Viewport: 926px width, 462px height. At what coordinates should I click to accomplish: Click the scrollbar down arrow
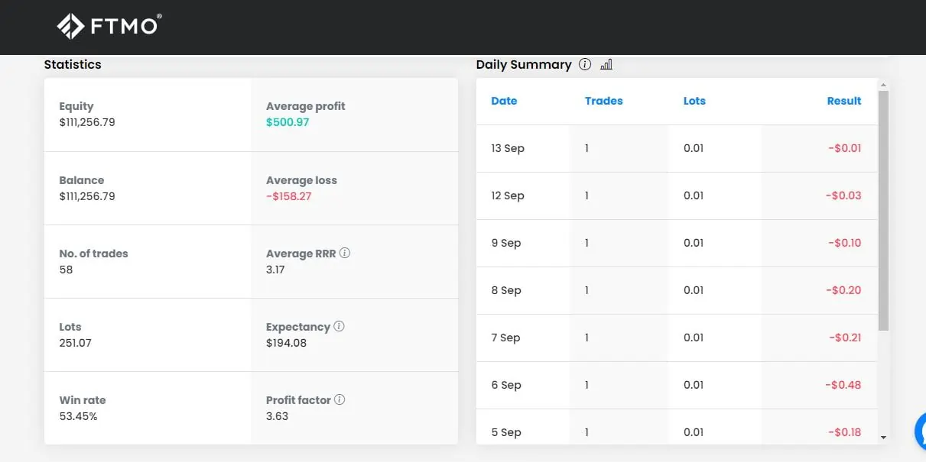pyautogui.click(x=884, y=438)
